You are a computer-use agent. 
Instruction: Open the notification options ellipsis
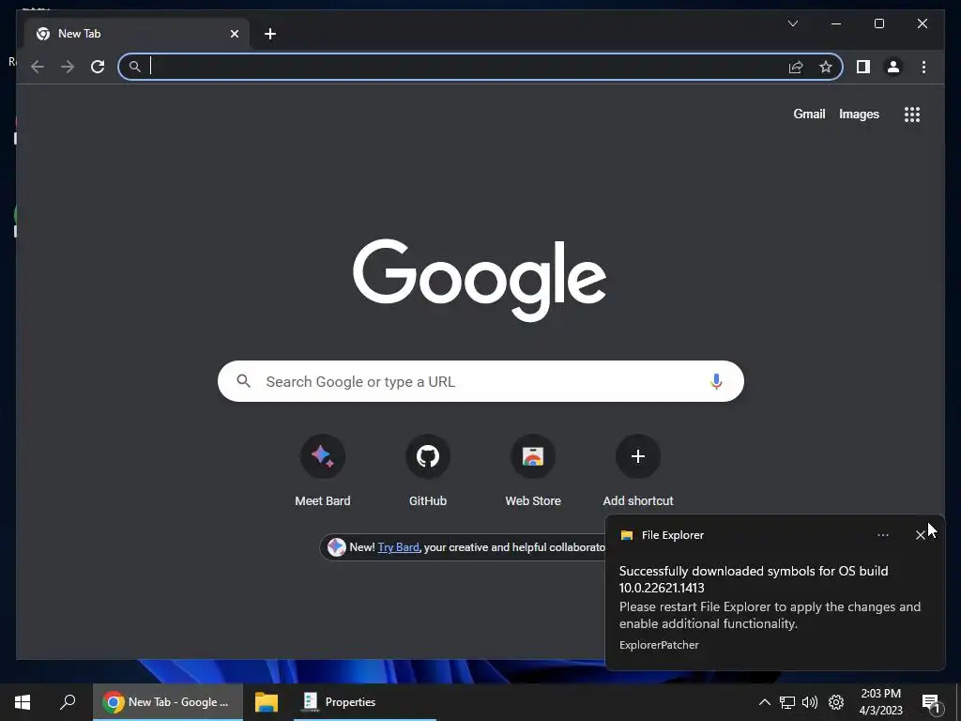point(882,535)
